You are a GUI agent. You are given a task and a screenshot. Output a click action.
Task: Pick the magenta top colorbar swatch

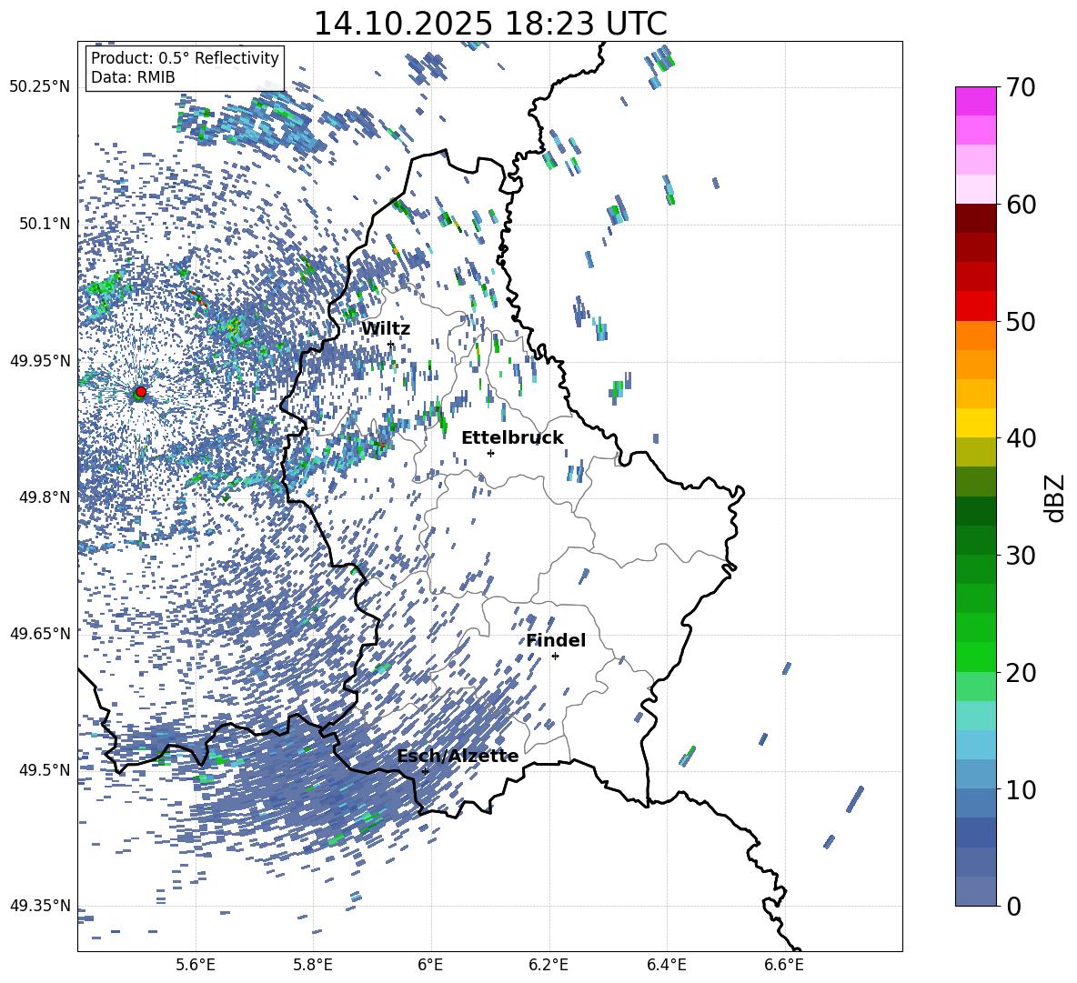976,101
